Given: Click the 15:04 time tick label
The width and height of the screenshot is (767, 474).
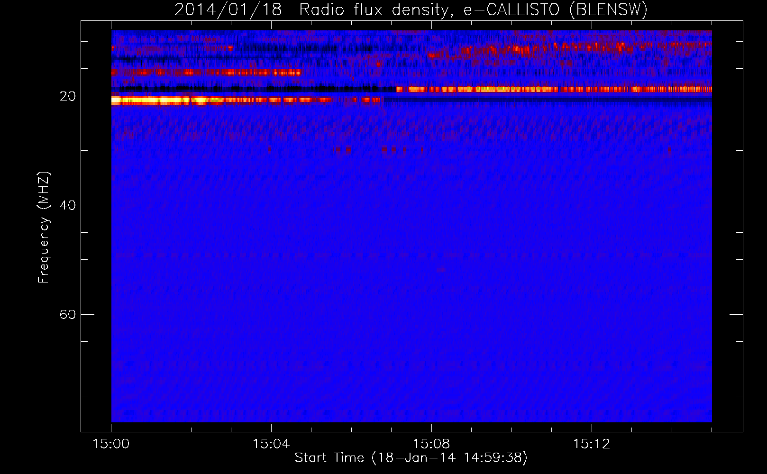Looking at the screenshot, I should click(x=271, y=444).
